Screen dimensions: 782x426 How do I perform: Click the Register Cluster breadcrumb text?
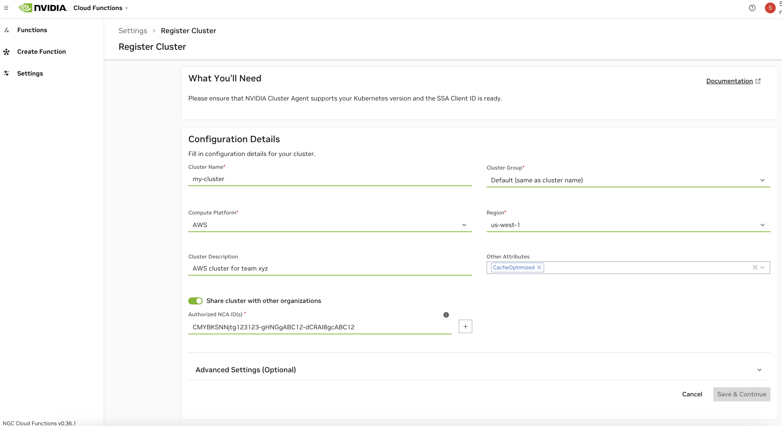tap(188, 31)
